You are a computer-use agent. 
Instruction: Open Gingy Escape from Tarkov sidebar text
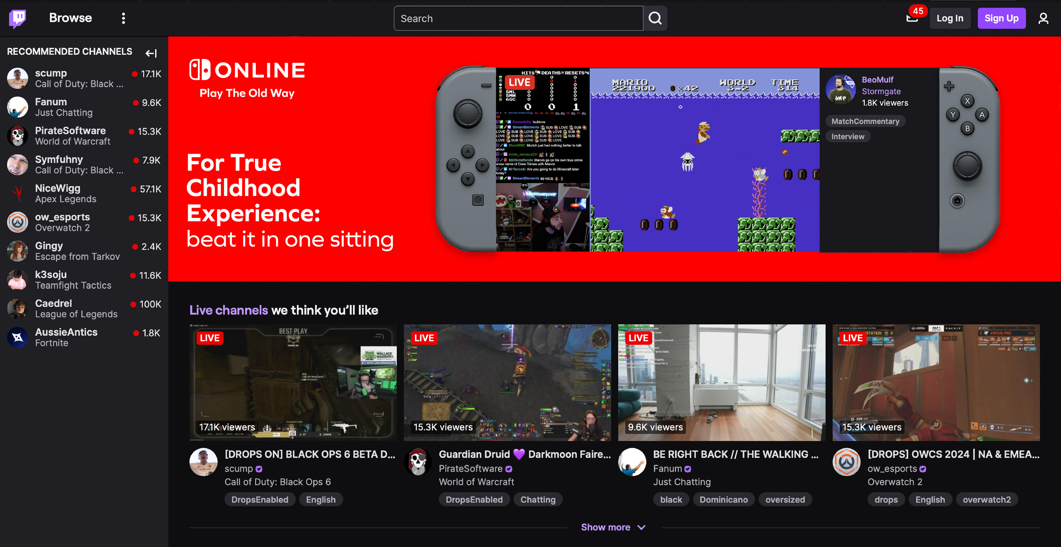coord(77,251)
